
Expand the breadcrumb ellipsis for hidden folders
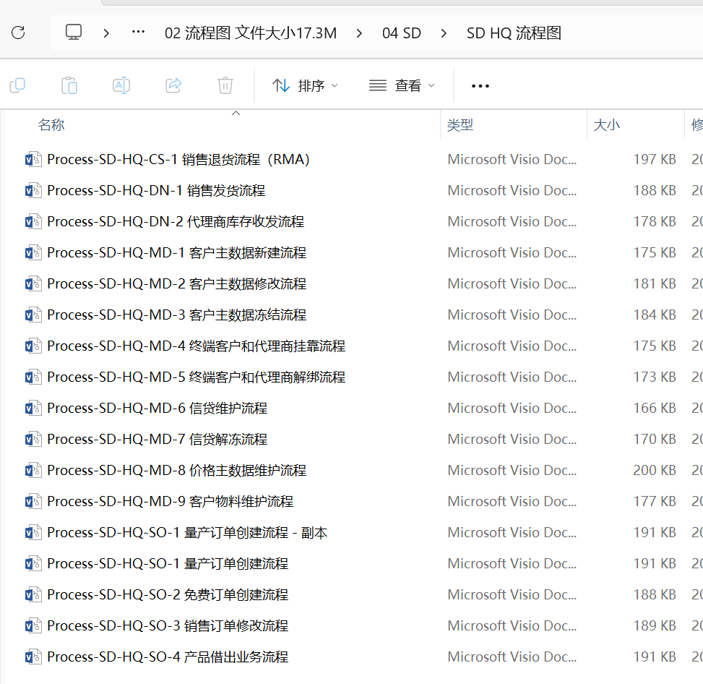[x=138, y=33]
